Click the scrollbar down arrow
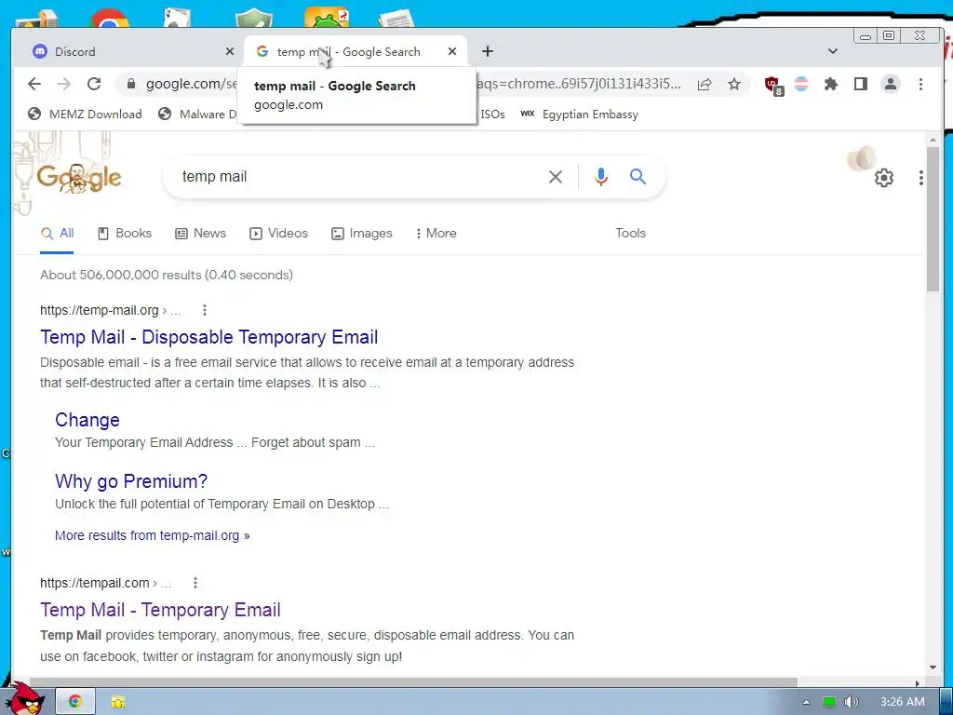The width and height of the screenshot is (953, 715). [x=933, y=668]
